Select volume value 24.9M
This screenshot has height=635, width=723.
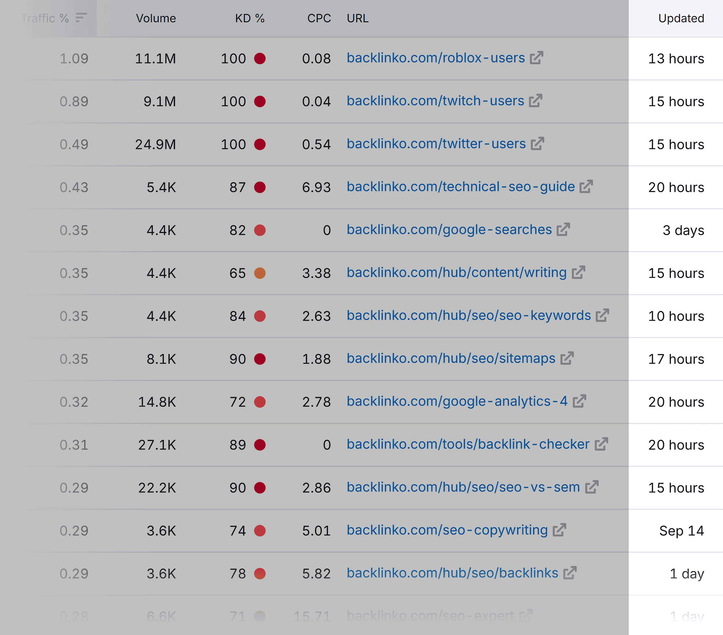155,144
